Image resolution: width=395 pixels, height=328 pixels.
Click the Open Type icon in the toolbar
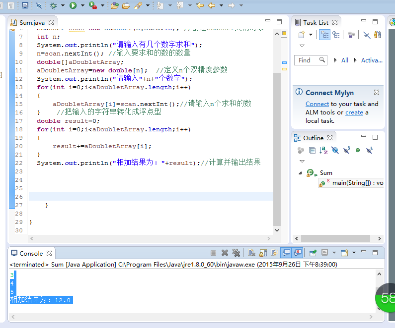(x=115, y=5)
